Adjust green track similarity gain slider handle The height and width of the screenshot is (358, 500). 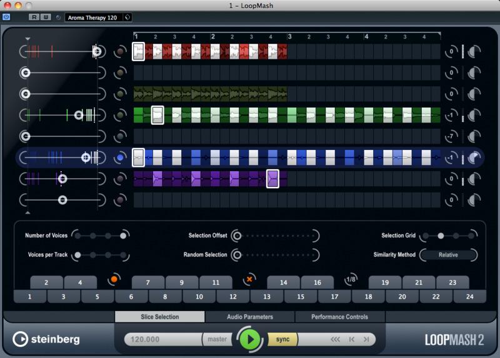click(x=79, y=115)
